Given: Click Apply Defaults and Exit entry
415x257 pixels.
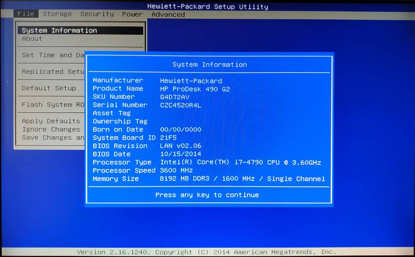Looking at the screenshot, I should coord(51,121).
